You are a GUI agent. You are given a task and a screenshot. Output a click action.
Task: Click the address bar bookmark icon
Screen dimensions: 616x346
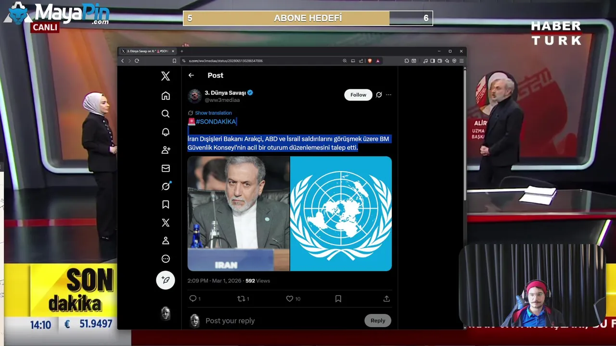pos(174,61)
